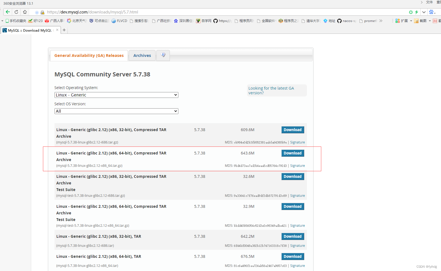Expand the bookmarks bar left arrow menu
Screen dimensions: 441x271
pyautogui.click(x=2, y=21)
